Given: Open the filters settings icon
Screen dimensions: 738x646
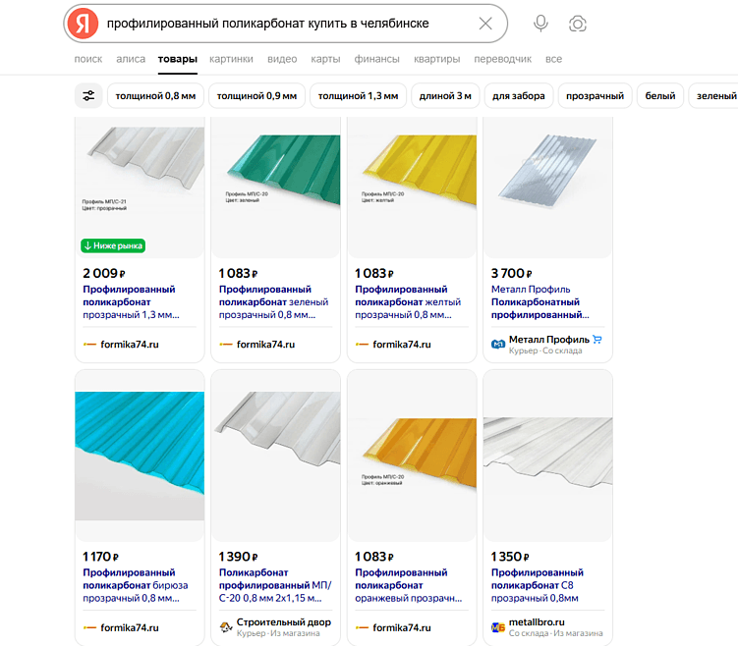Looking at the screenshot, I should coord(88,96).
